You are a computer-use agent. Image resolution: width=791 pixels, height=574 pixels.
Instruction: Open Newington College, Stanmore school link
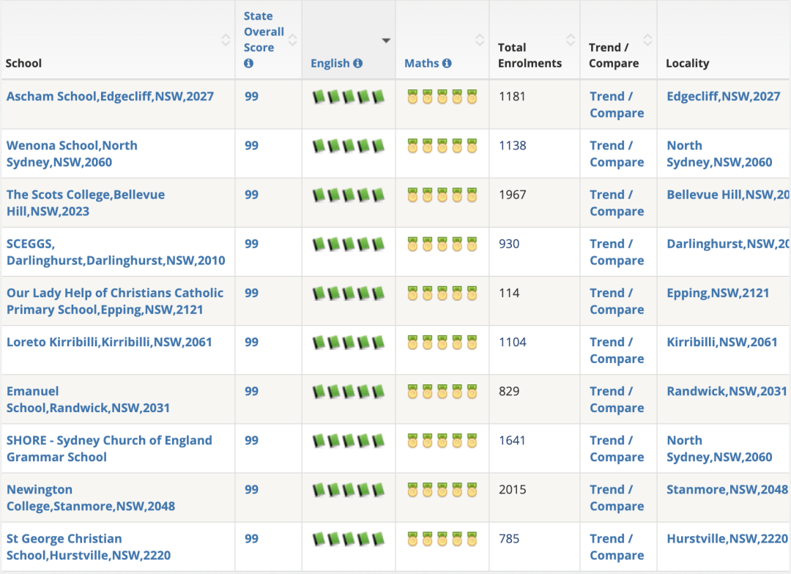point(91,498)
